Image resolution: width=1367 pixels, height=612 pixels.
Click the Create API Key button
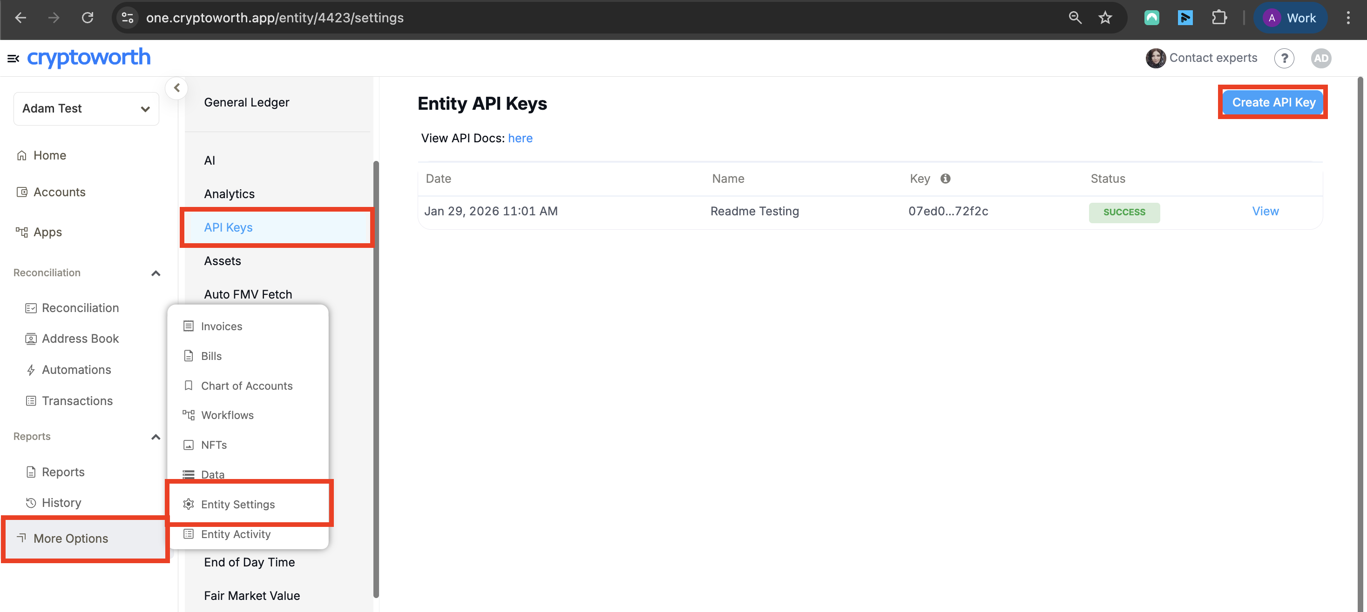(x=1273, y=102)
